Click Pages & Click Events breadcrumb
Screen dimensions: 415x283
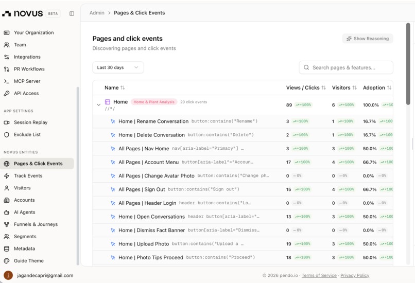(x=139, y=13)
